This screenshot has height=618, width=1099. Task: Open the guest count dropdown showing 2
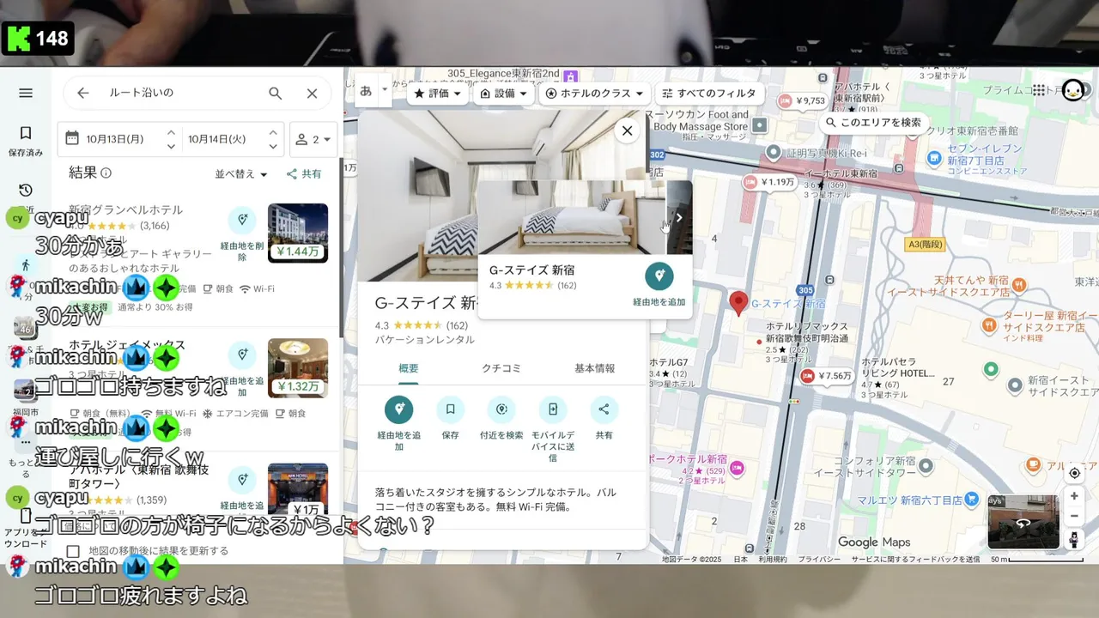(x=313, y=139)
